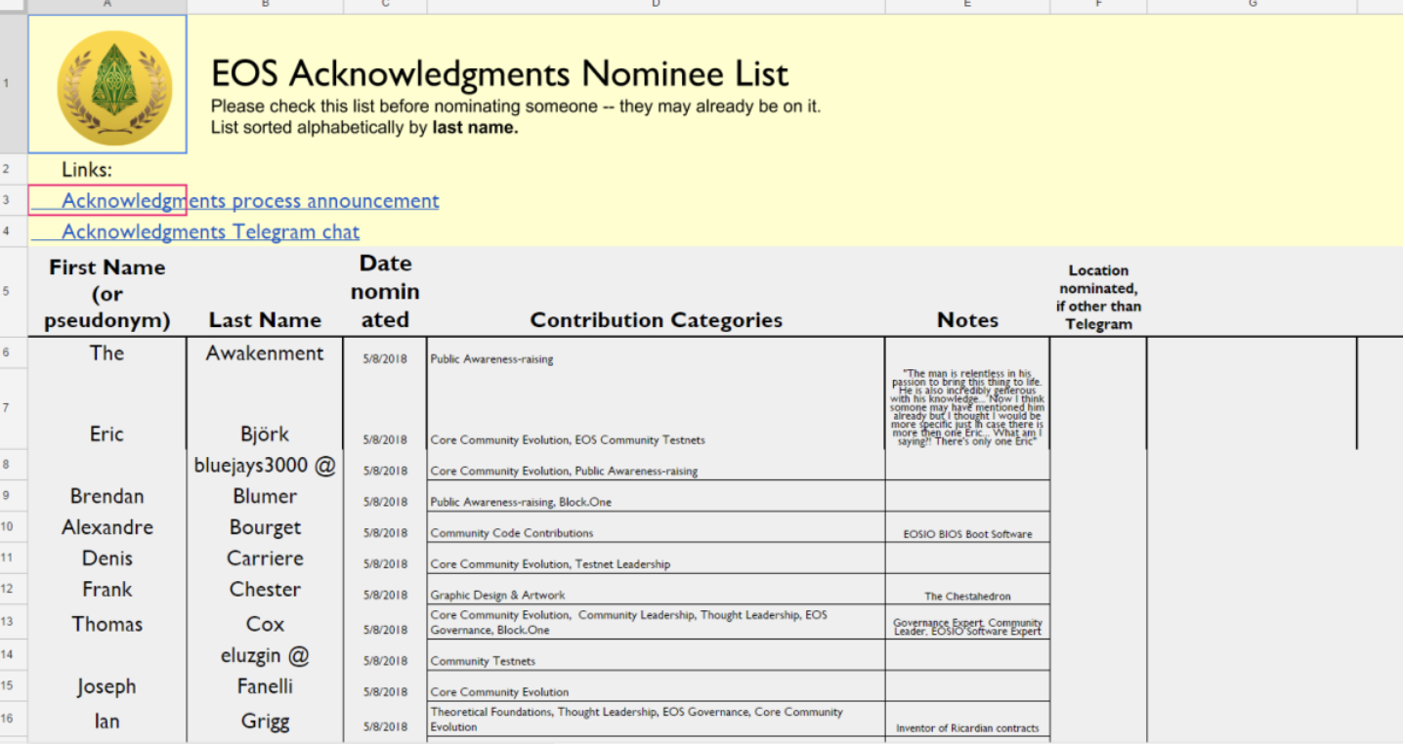Click the 'Alexandre' first name cell
The image size is (1405, 744).
(x=107, y=527)
